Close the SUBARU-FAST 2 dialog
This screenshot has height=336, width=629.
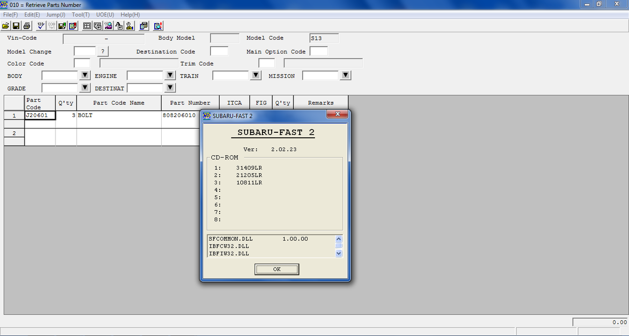pos(338,114)
